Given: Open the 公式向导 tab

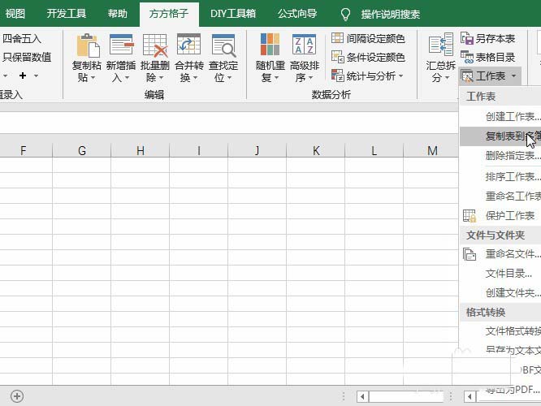Looking at the screenshot, I should coord(297,14).
